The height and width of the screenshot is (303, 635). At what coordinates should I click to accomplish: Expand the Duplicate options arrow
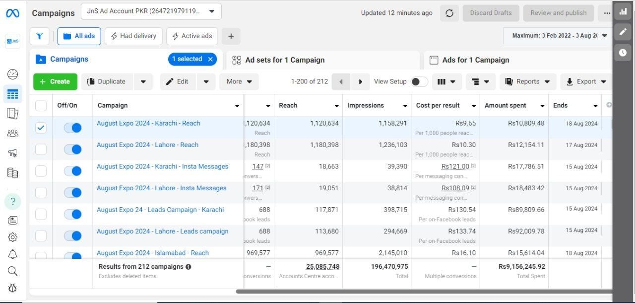point(143,82)
